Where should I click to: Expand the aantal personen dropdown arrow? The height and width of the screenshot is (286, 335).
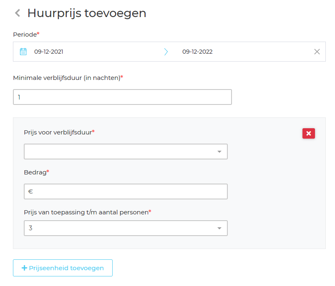pyautogui.click(x=219, y=228)
